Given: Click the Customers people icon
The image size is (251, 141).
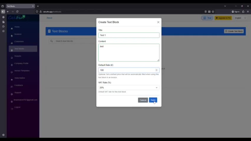Looking at the screenshot, I should (x=12, y=43).
